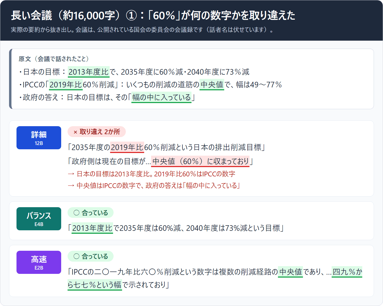Click the subtitle beginning 実際の要約から抜き出し
The image size is (383, 306).
click(142, 30)
